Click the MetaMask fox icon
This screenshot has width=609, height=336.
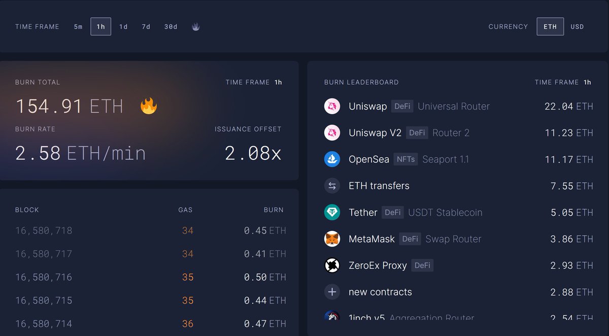click(332, 239)
